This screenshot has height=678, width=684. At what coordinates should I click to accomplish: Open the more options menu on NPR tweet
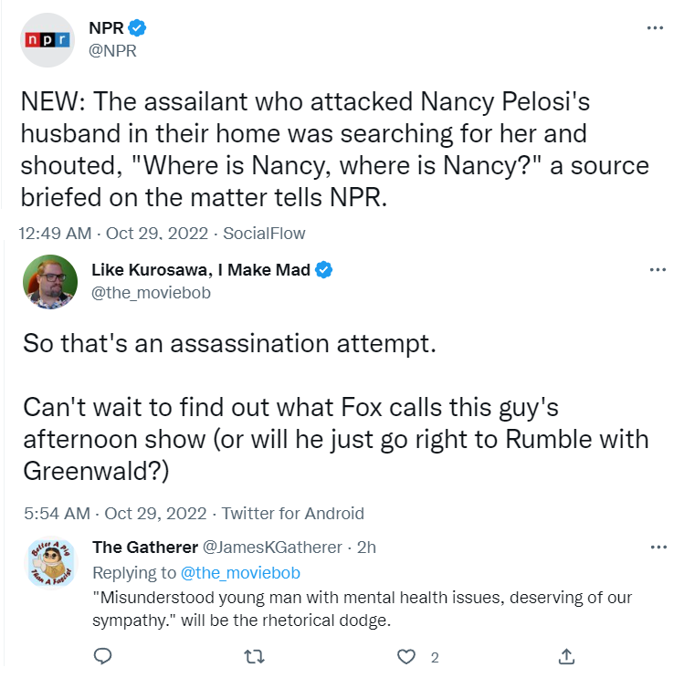655,28
